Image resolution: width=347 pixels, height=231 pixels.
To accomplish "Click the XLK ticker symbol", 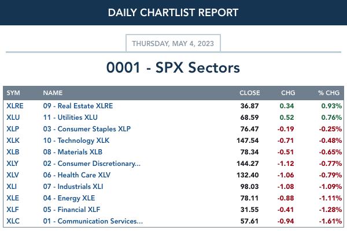I will 13,141.
